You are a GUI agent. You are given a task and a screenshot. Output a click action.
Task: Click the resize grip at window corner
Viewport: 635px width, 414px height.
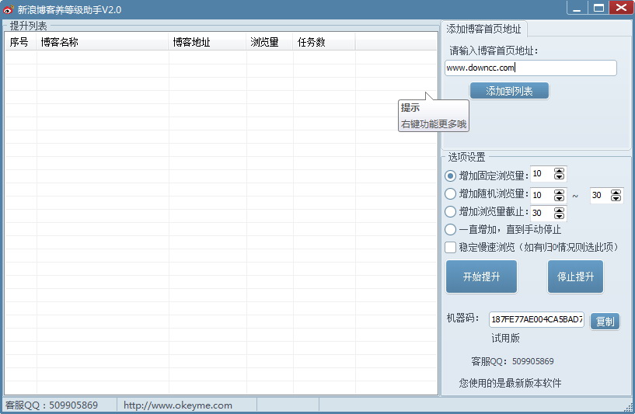[629, 408]
